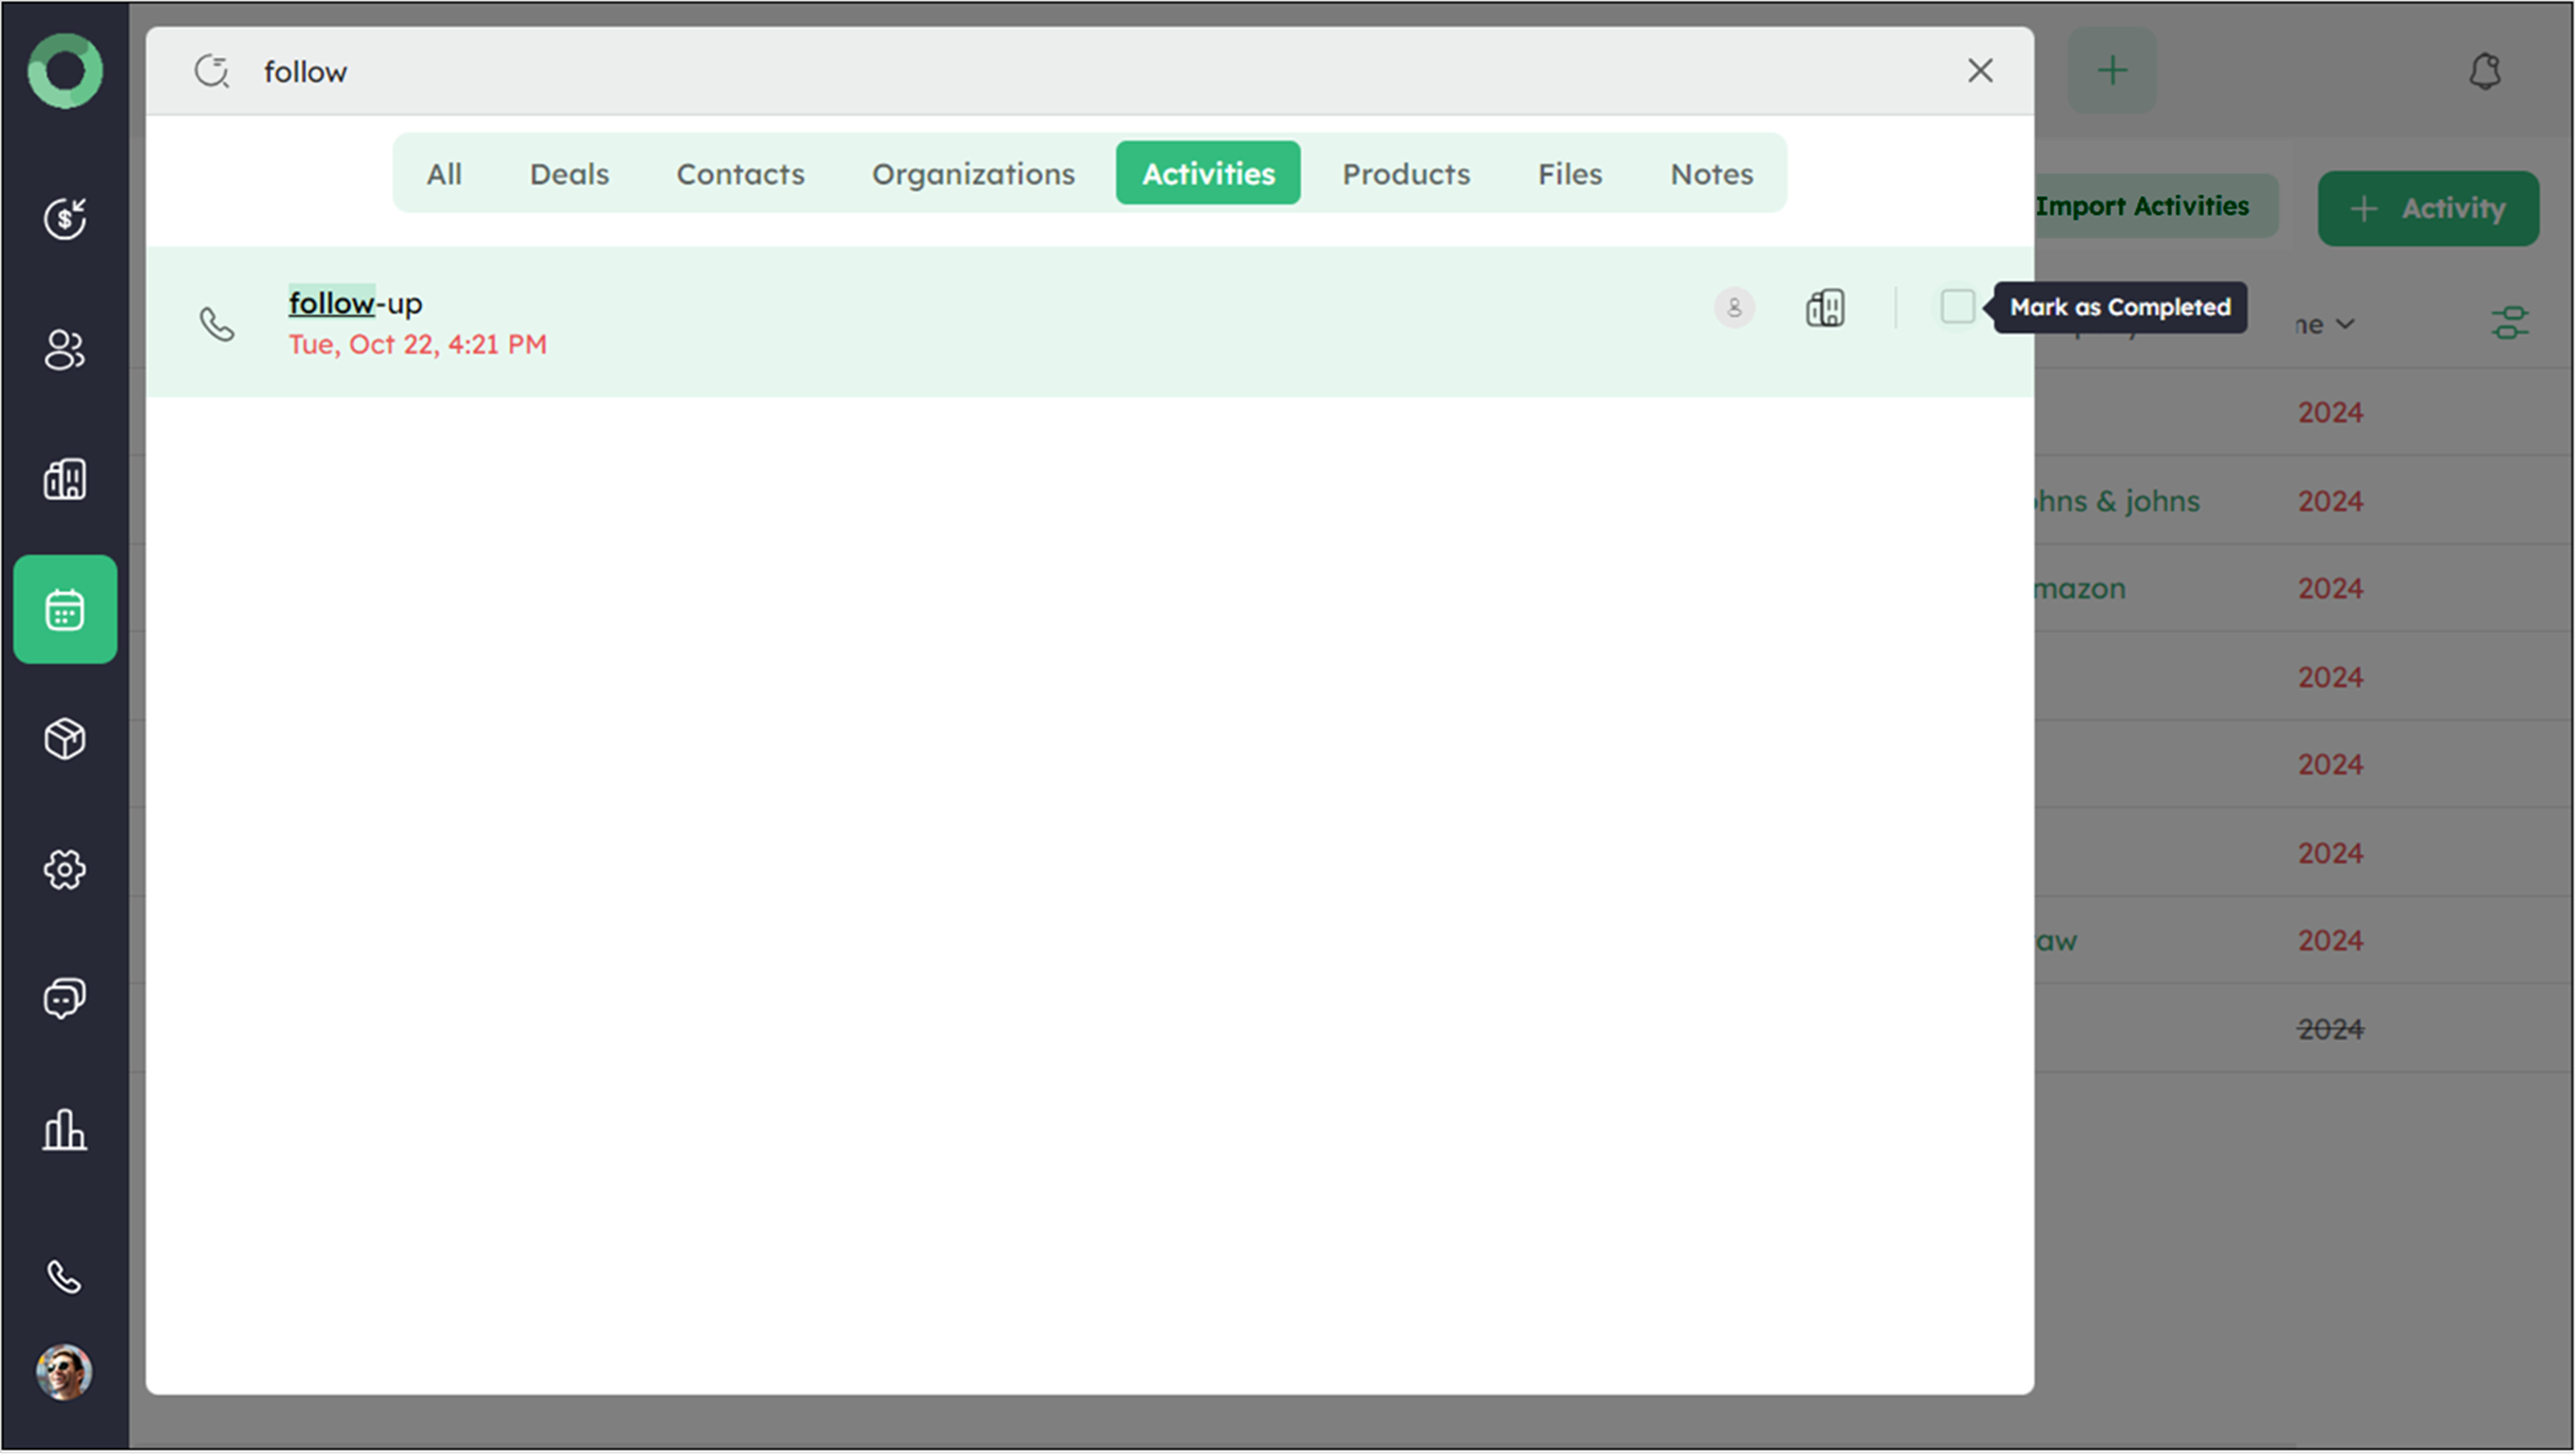2576x1454 pixels.
Task: Mark follow-up activity as completed
Action: coord(1957,307)
